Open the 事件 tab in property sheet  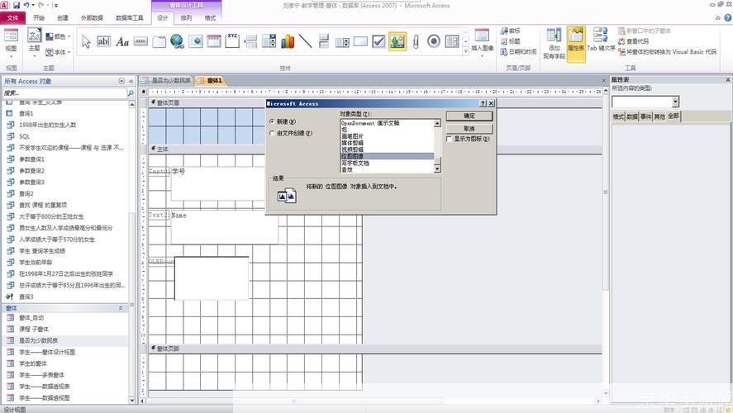[x=645, y=116]
